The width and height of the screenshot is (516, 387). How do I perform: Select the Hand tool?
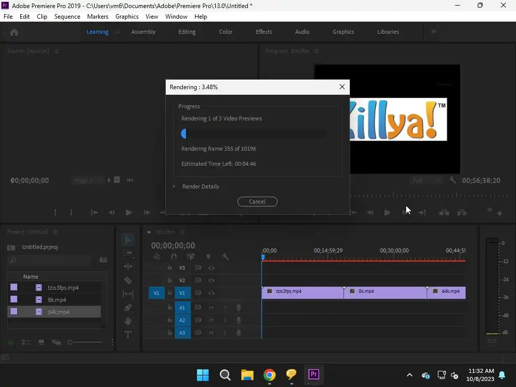128,321
